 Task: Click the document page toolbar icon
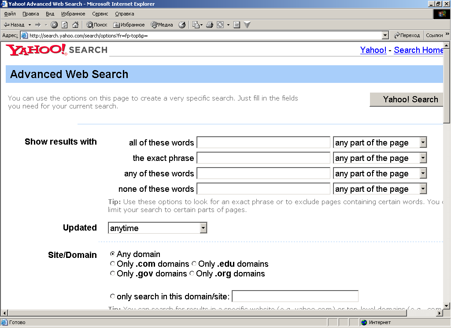237,25
